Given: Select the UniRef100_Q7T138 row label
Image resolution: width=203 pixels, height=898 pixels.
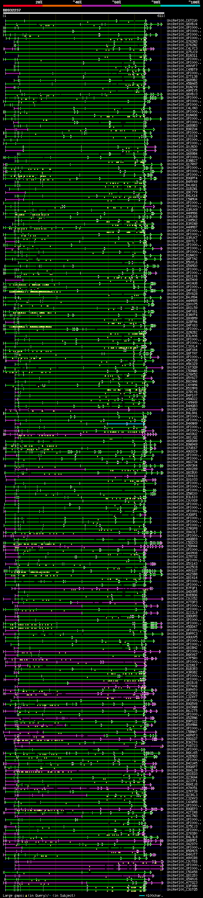Looking at the screenshot, I should [x=182, y=76].
